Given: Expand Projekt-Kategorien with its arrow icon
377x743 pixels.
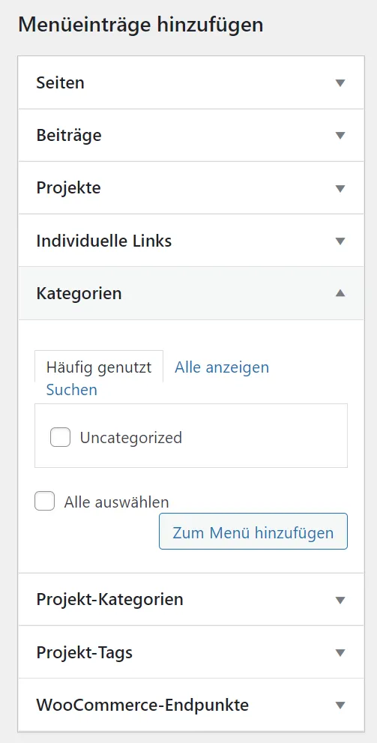Looking at the screenshot, I should [340, 600].
